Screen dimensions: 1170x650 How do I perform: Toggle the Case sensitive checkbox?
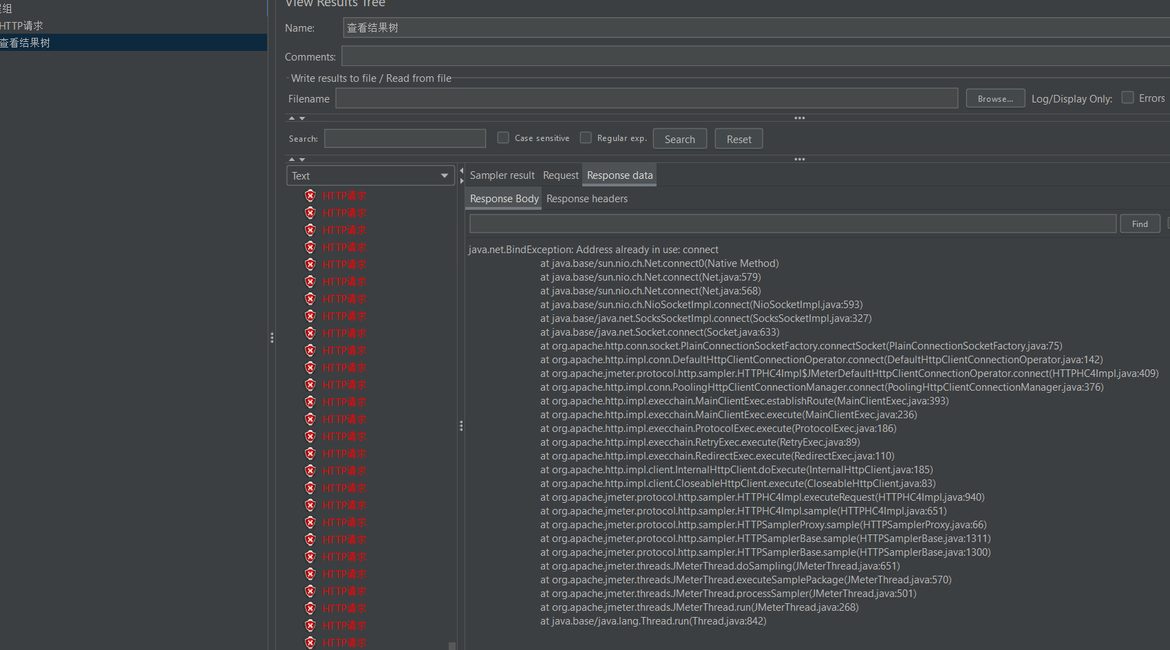(x=503, y=138)
